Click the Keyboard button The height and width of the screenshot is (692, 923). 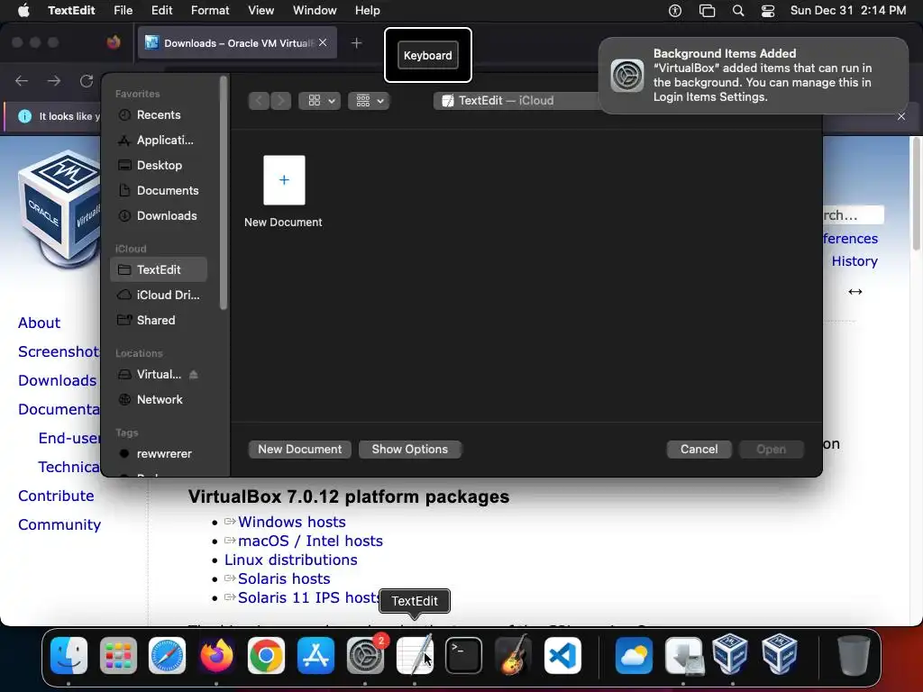tap(428, 55)
